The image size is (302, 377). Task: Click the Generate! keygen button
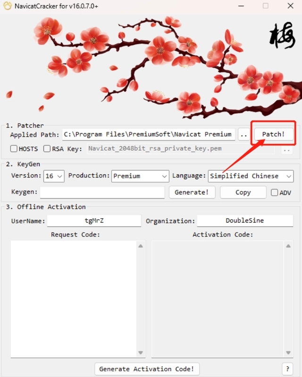coord(192,192)
